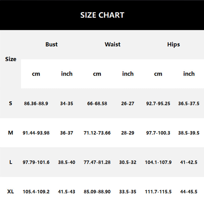Select the 26-27 waist inch cell
This screenshot has height=204, width=204.
[x=128, y=104]
